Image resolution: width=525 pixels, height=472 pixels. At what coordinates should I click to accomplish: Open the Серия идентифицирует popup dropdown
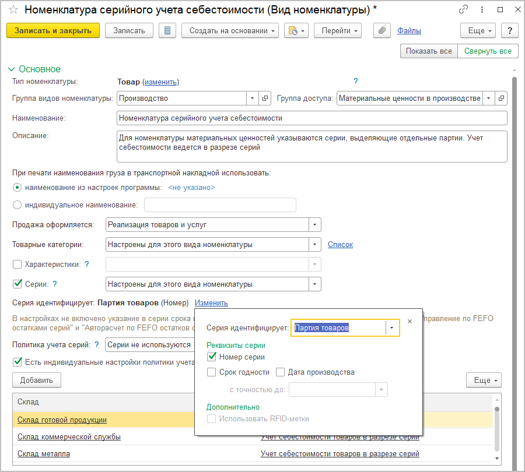(x=392, y=328)
